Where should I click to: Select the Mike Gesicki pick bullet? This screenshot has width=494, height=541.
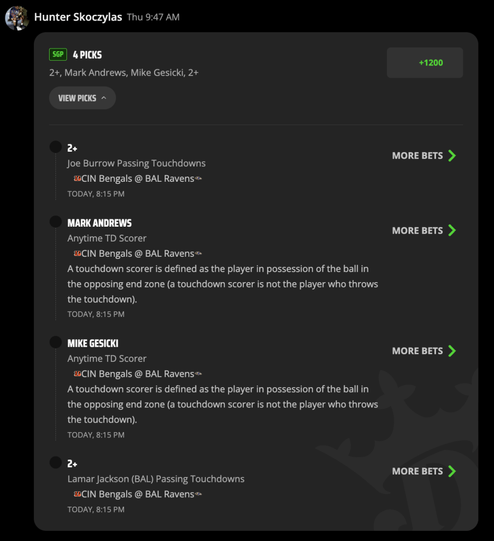pos(55,342)
